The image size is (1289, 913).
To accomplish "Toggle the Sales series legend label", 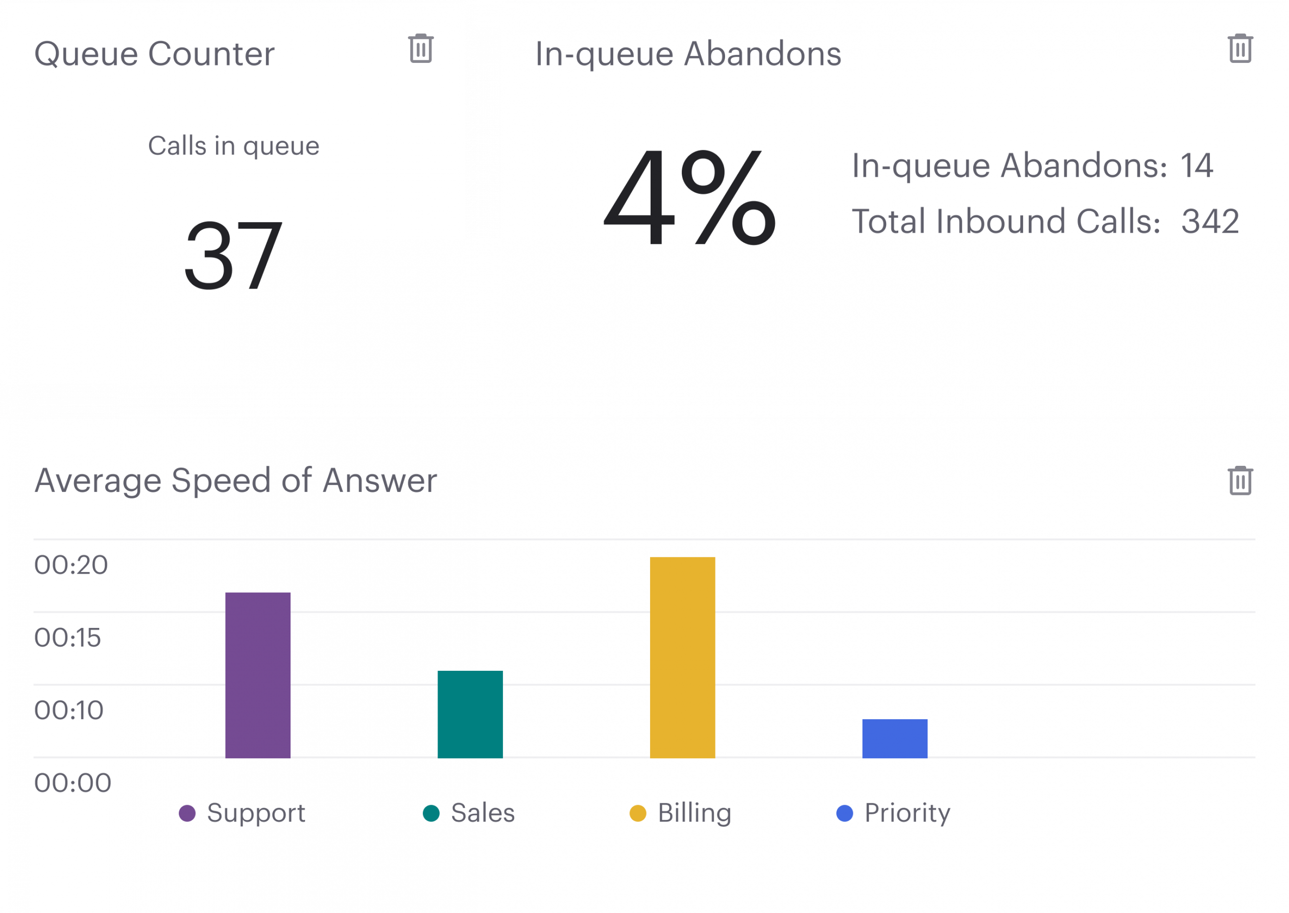I will [x=483, y=813].
